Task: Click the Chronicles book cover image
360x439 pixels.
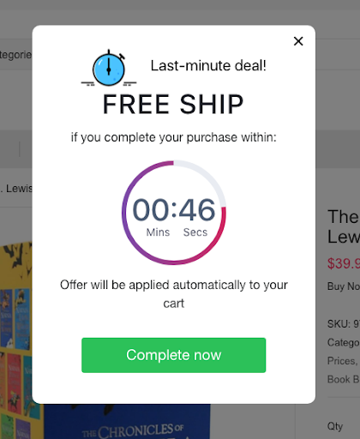Action: coord(127,422)
